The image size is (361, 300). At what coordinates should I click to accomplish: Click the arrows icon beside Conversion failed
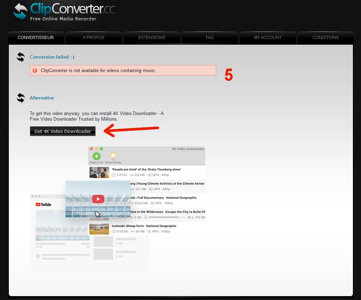pyautogui.click(x=21, y=57)
